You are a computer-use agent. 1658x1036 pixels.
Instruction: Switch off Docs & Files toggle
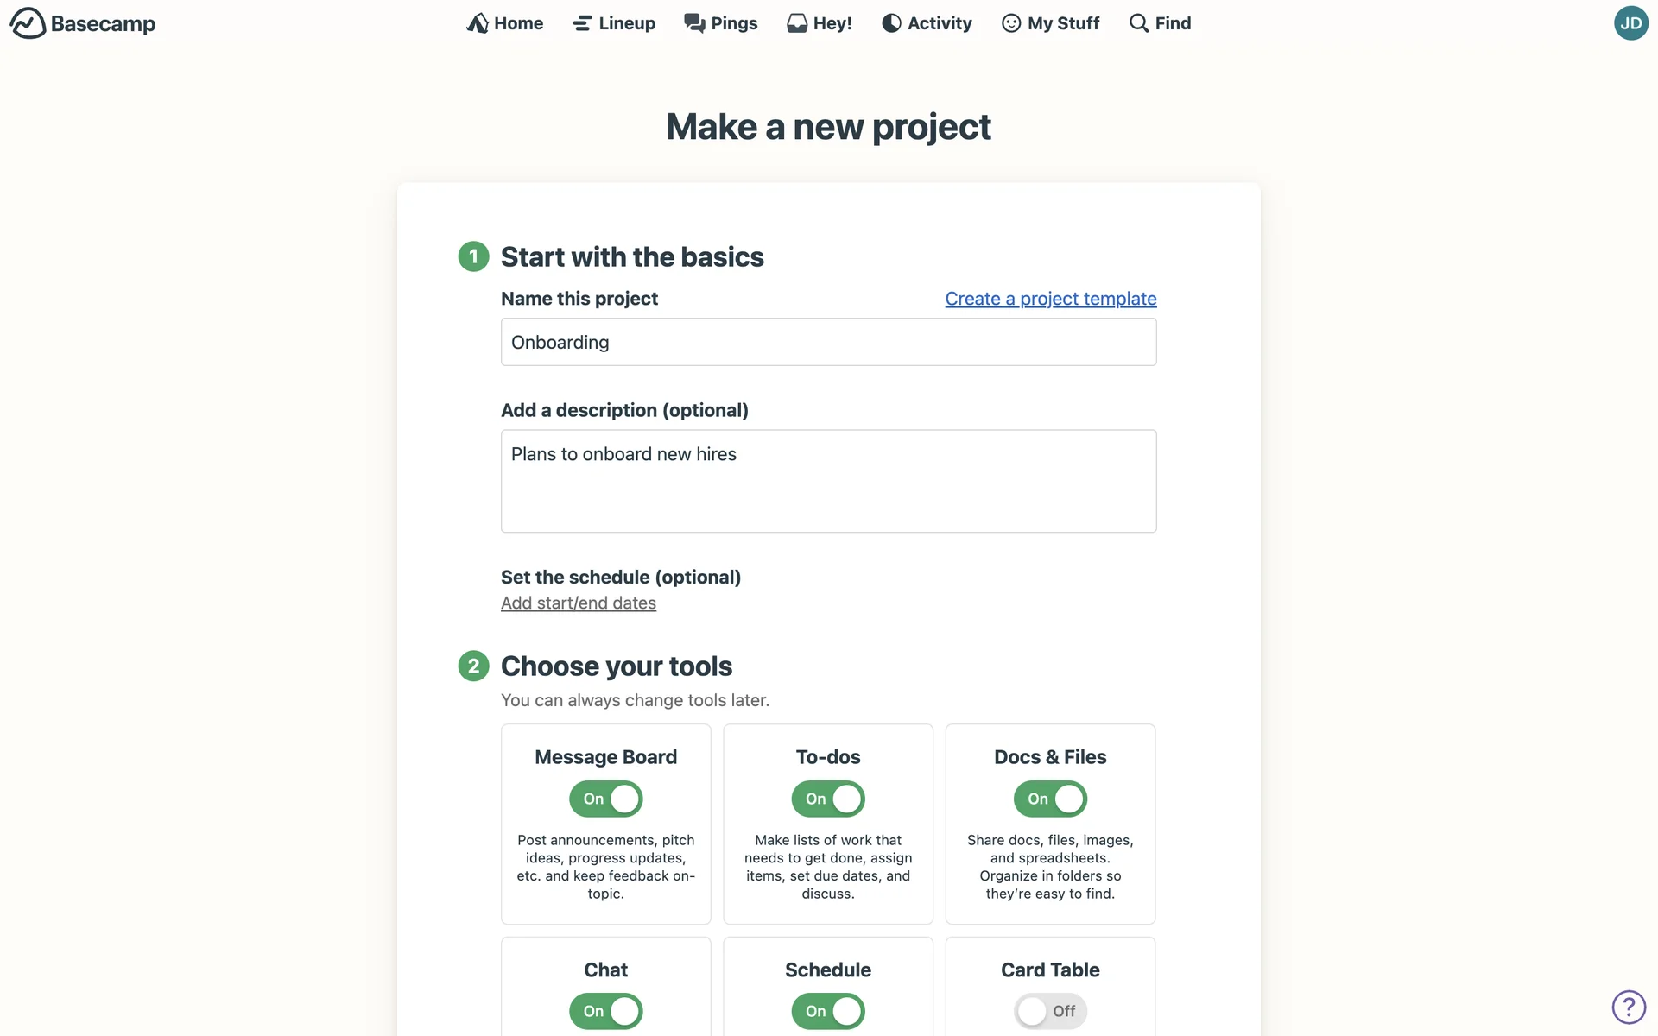point(1050,799)
